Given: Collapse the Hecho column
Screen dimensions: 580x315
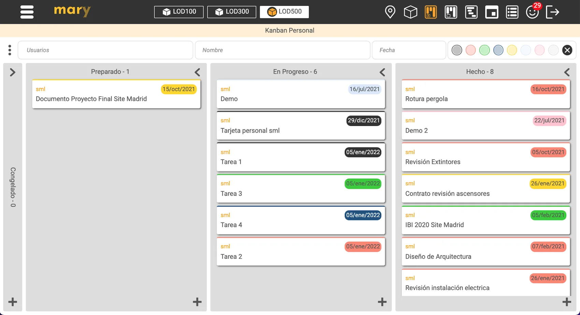Looking at the screenshot, I should click(567, 72).
